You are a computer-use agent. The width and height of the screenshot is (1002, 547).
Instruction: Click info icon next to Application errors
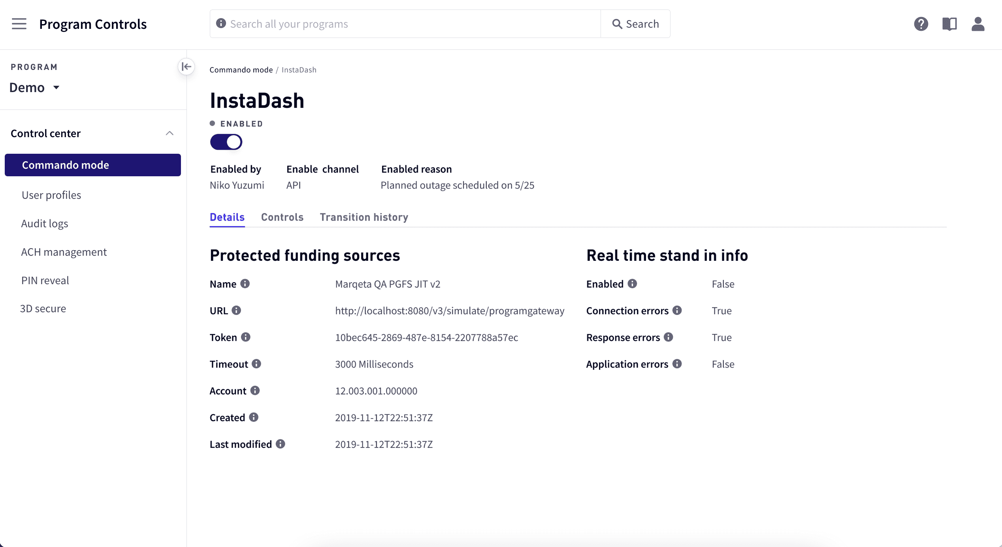click(x=677, y=364)
